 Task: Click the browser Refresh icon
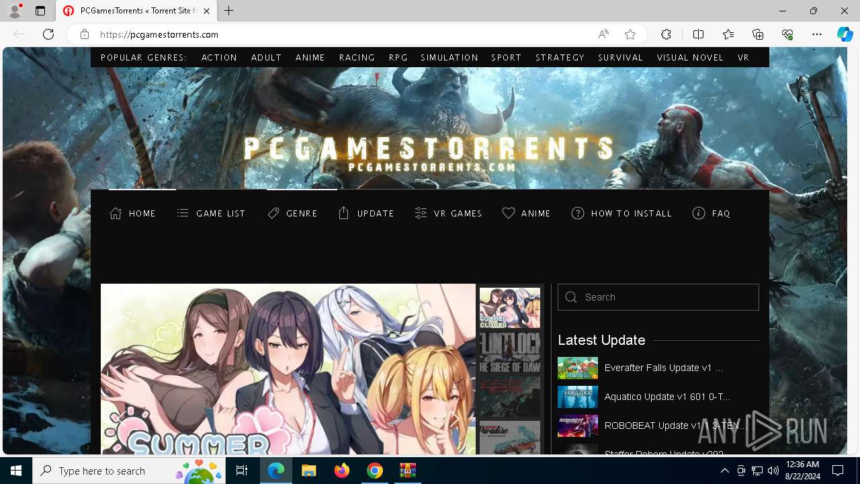click(x=48, y=34)
